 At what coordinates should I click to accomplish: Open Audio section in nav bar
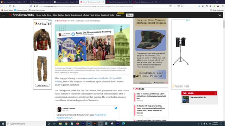[x=112, y=15]
